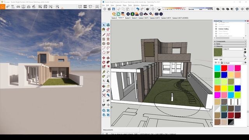Screen dimensions: 249x140
Task: Choose the Move tool with red arrows
Action: [104, 58]
